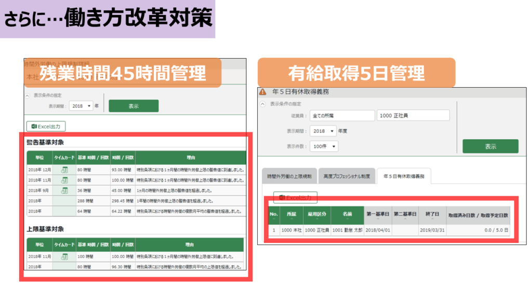The width and height of the screenshot is (532, 299).
Task: Open the 2018 年 dropdown in overtime panel
Action: point(81,106)
